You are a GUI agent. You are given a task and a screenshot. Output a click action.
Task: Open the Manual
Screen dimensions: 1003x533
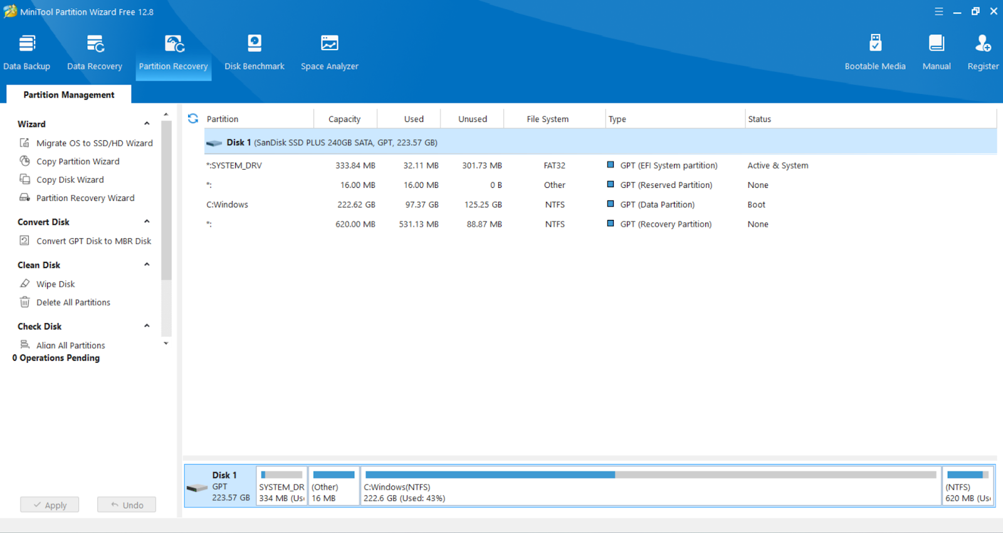pyautogui.click(x=937, y=53)
